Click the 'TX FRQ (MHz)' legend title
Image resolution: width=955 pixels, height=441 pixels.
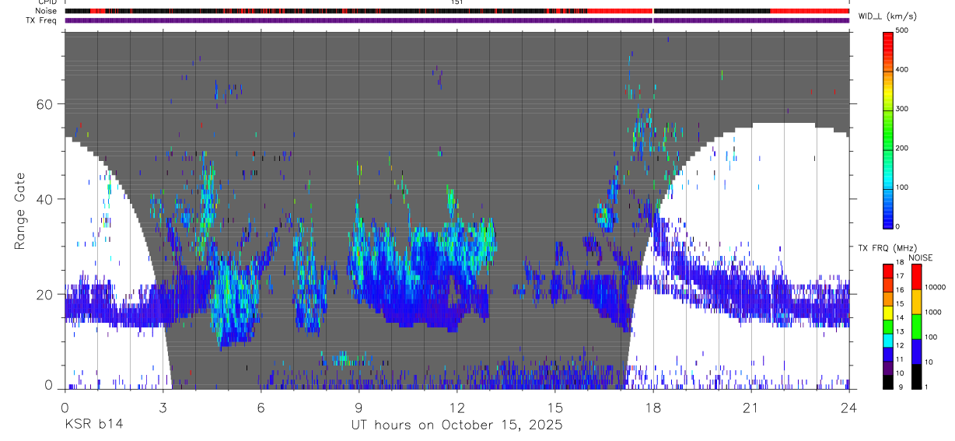coord(887,247)
